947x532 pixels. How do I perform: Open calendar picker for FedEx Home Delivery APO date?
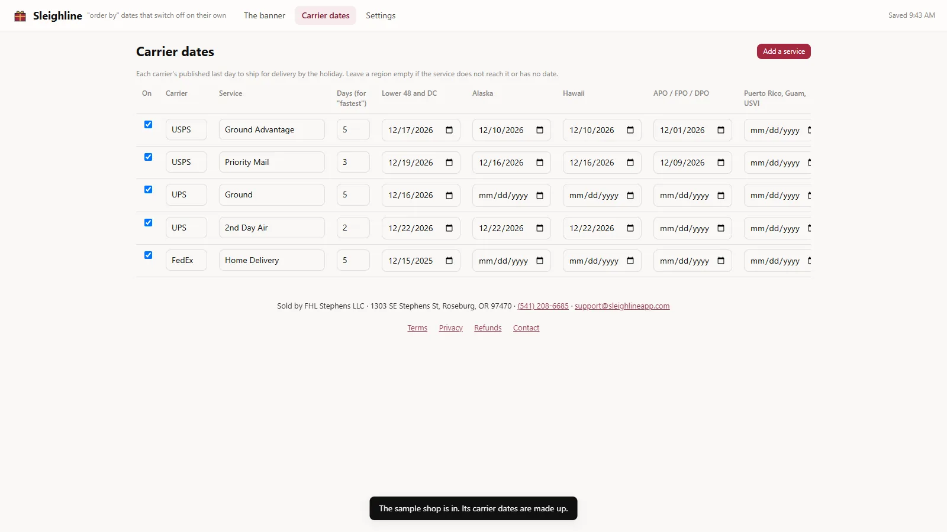pyautogui.click(x=721, y=261)
